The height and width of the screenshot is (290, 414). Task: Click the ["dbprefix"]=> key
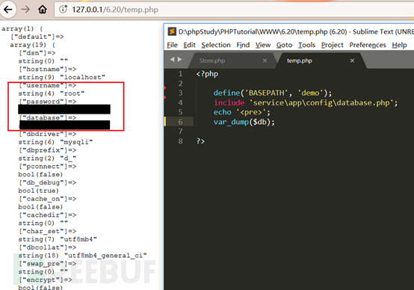(48, 150)
